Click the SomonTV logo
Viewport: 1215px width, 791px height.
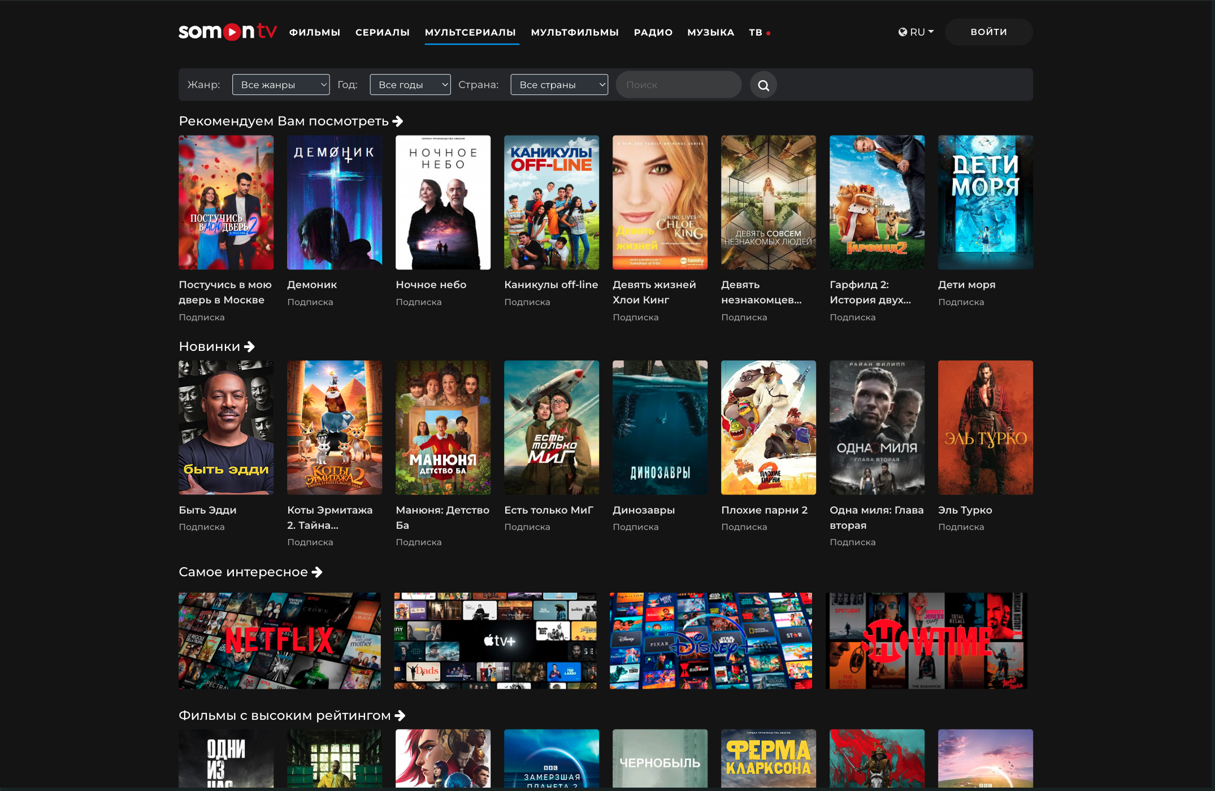coord(228,32)
